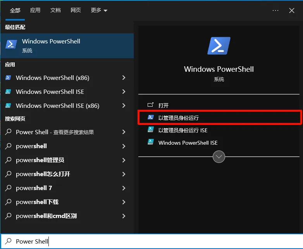The height and width of the screenshot is (249, 303).
Task: Expand the powershell管理员 suggestion arrow
Action: 124,160
